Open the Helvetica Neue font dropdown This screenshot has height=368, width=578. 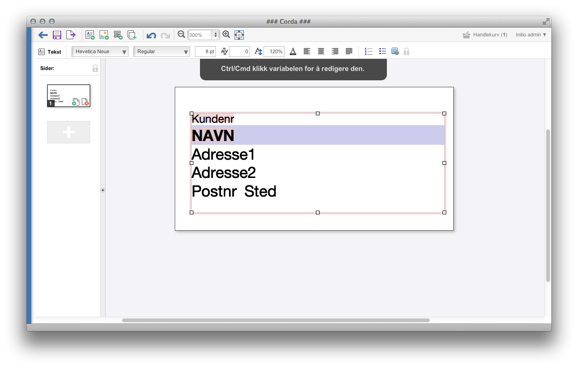[100, 51]
